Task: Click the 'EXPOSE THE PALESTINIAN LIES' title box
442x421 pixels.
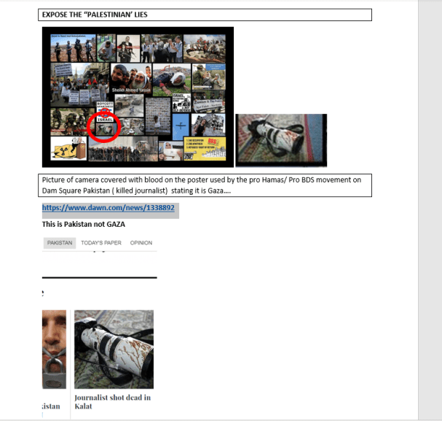Action: 205,15
